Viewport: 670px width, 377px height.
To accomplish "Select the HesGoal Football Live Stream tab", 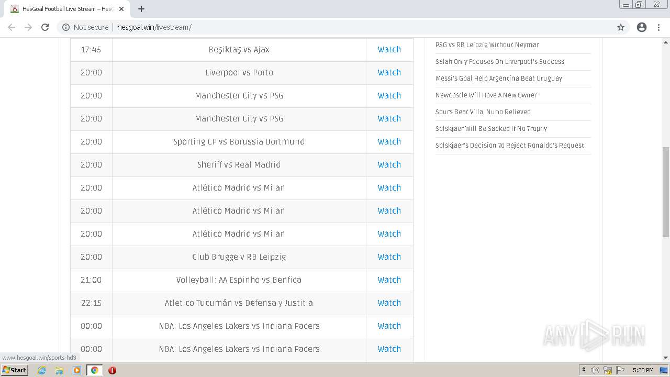I will coord(67,9).
